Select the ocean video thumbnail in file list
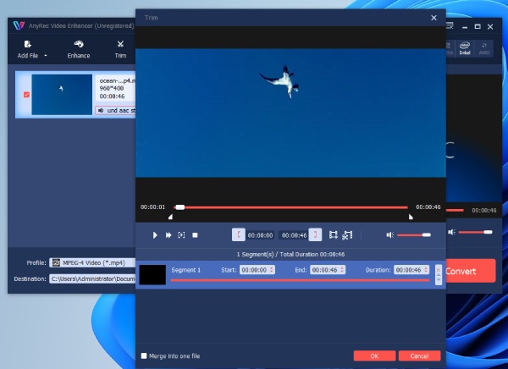Screen dimensions: 508x369 62,95
